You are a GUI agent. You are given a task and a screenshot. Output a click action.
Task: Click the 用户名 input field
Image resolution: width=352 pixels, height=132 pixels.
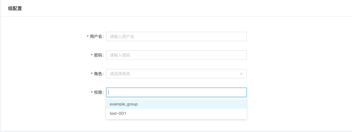(x=176, y=36)
